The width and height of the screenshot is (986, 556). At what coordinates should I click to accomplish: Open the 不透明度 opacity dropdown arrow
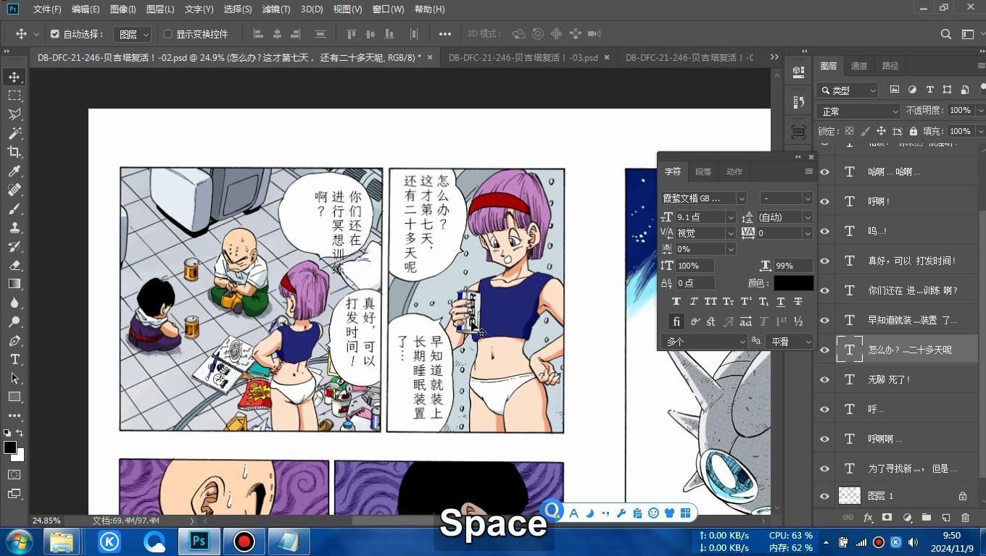tap(981, 111)
